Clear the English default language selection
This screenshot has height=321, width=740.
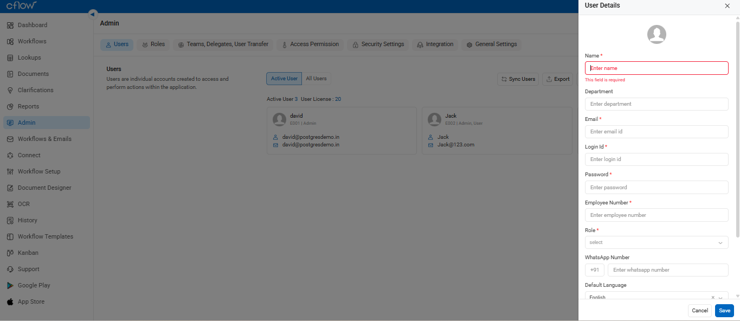pyautogui.click(x=713, y=297)
